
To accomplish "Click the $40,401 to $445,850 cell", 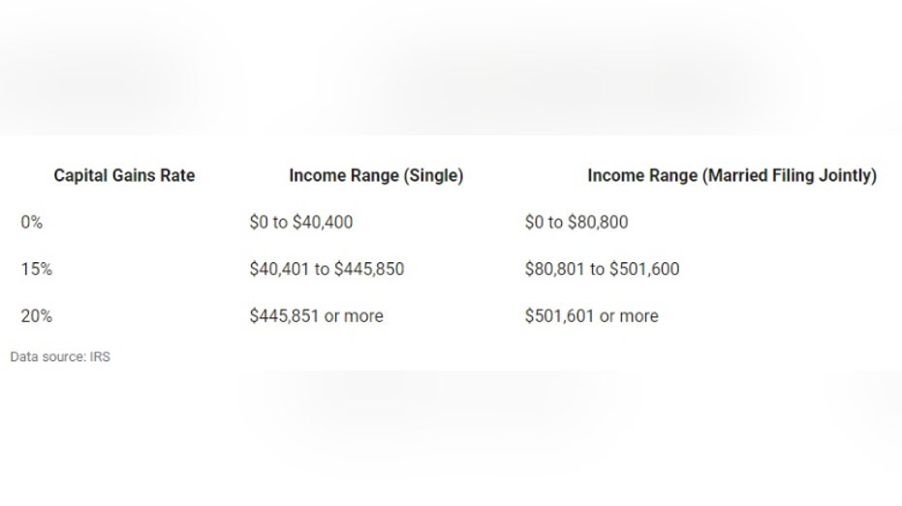I will coord(327,269).
